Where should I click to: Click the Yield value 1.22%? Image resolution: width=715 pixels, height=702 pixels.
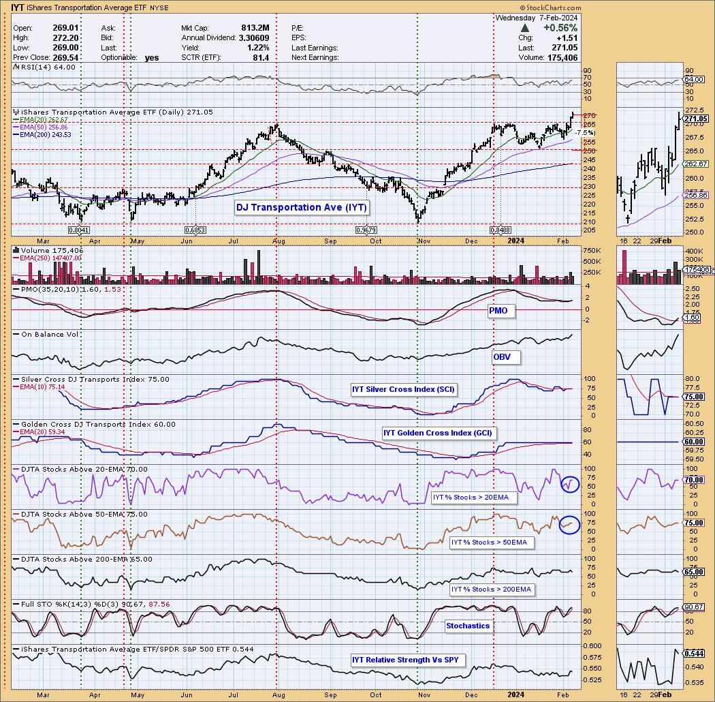258,48
